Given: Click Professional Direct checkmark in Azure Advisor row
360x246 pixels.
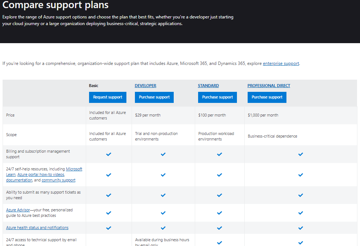Looking at the screenshot, I should tap(301, 213).
